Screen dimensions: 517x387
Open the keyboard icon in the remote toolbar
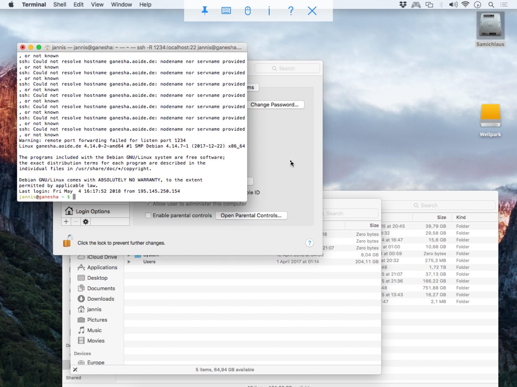tap(226, 11)
